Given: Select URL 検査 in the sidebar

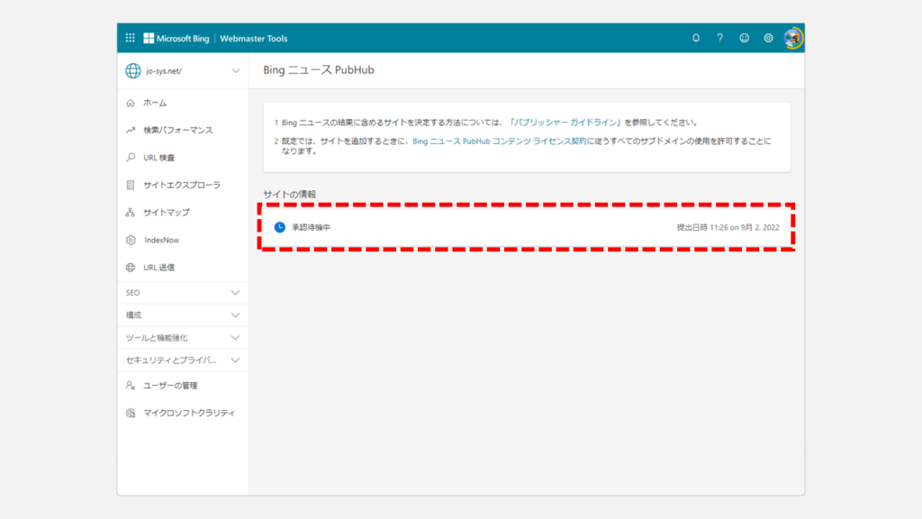Looking at the screenshot, I should pyautogui.click(x=159, y=158).
